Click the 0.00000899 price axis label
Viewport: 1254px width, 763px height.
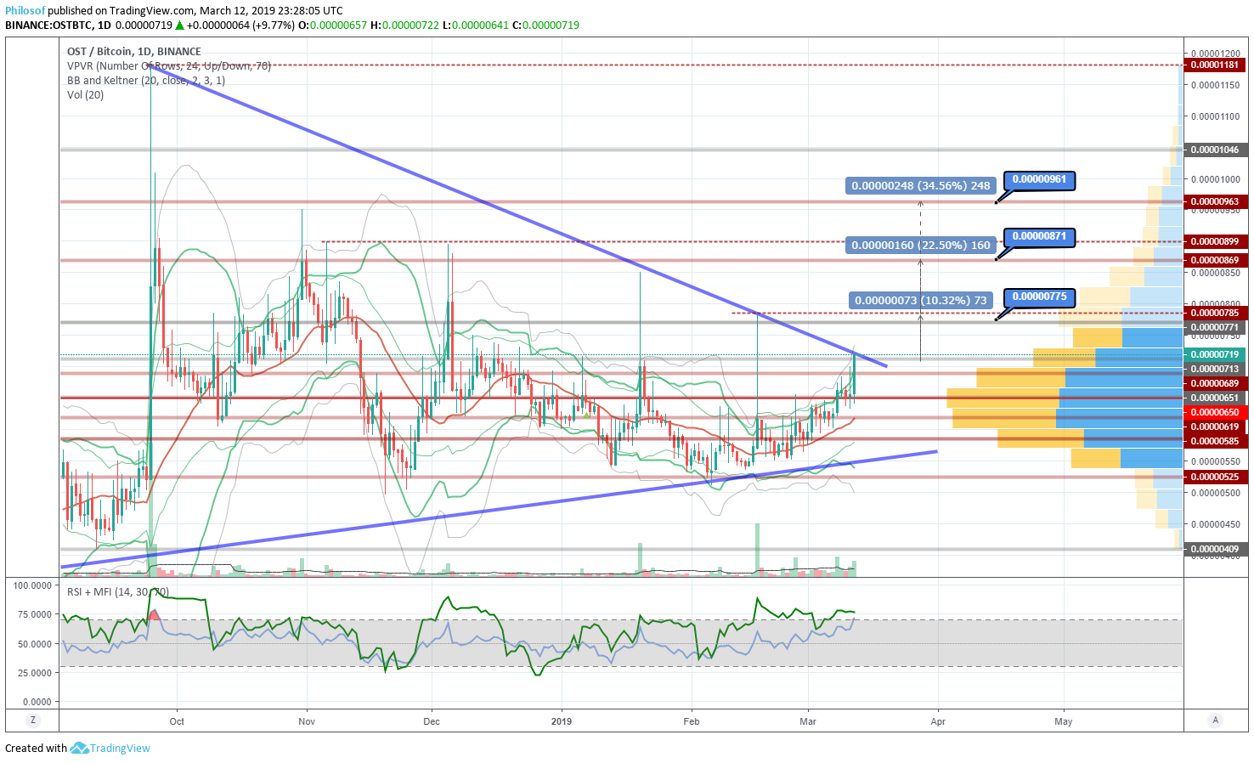pyautogui.click(x=1215, y=241)
